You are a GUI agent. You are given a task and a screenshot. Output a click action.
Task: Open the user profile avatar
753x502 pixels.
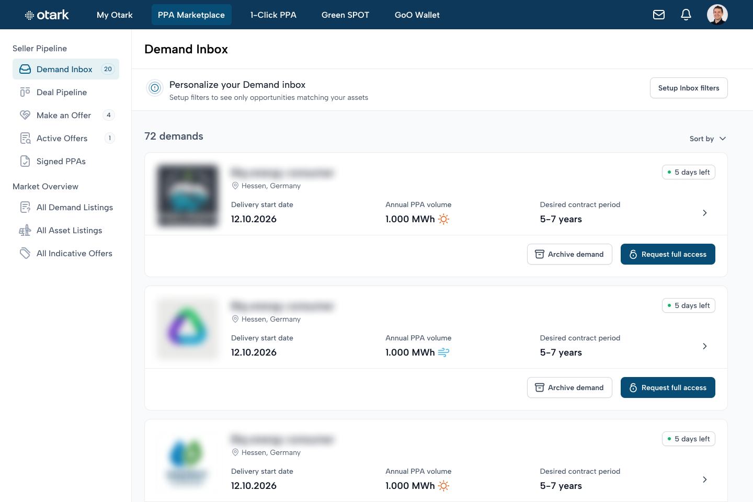717,15
